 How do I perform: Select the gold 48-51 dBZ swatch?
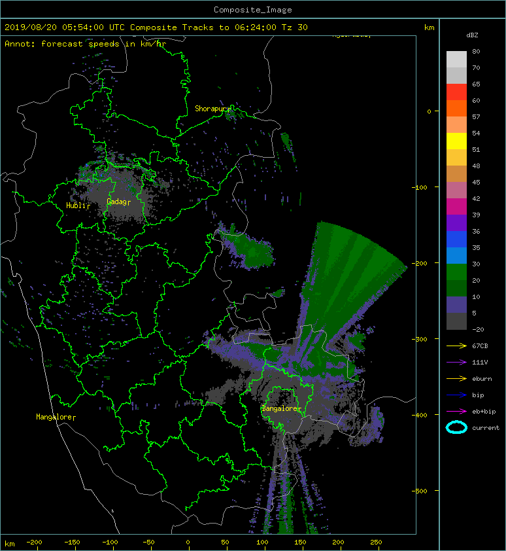456,157
